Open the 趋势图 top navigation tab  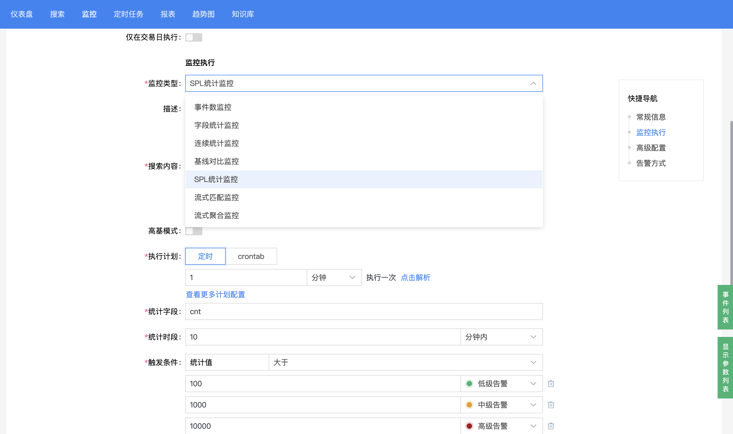(203, 14)
